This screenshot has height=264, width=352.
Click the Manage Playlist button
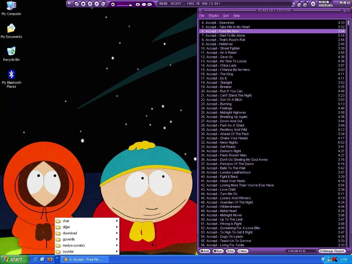pyautogui.click(x=332, y=251)
